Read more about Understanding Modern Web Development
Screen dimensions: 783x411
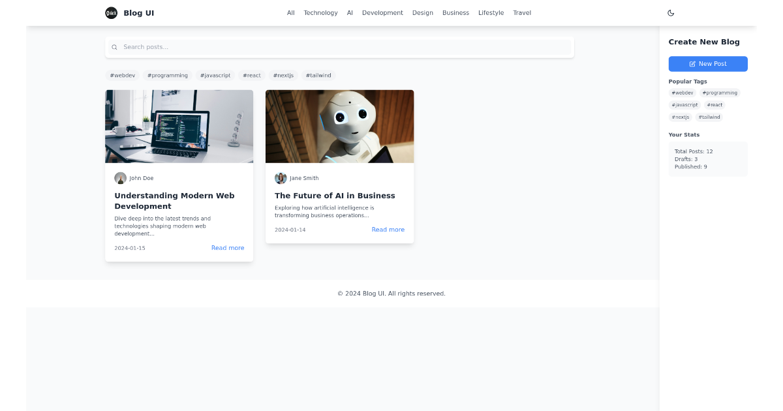point(228,248)
